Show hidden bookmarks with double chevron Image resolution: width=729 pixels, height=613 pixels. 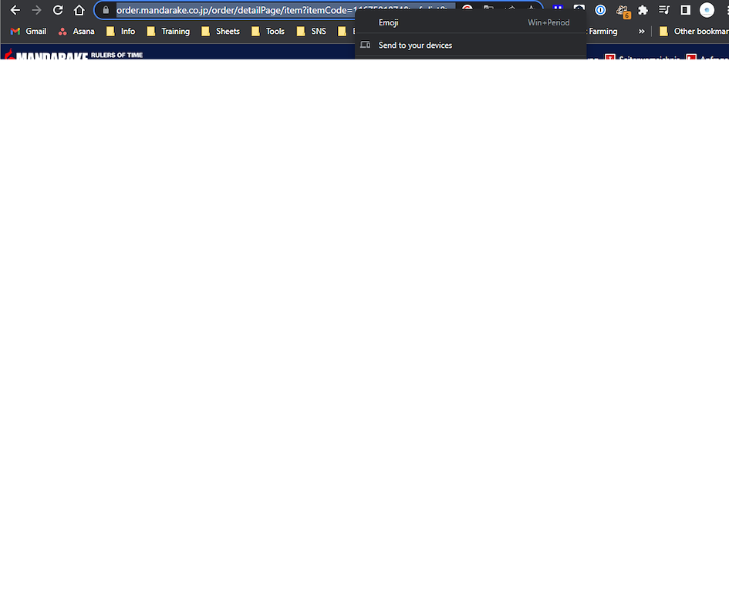[x=642, y=31]
